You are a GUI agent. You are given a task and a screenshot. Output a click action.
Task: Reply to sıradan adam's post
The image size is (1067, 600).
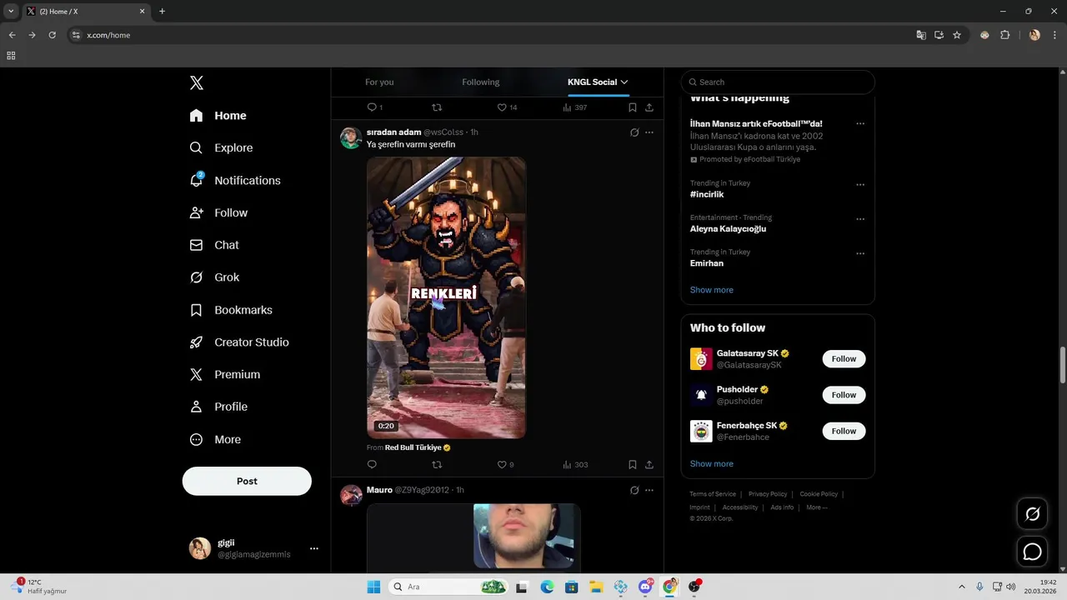(x=372, y=465)
